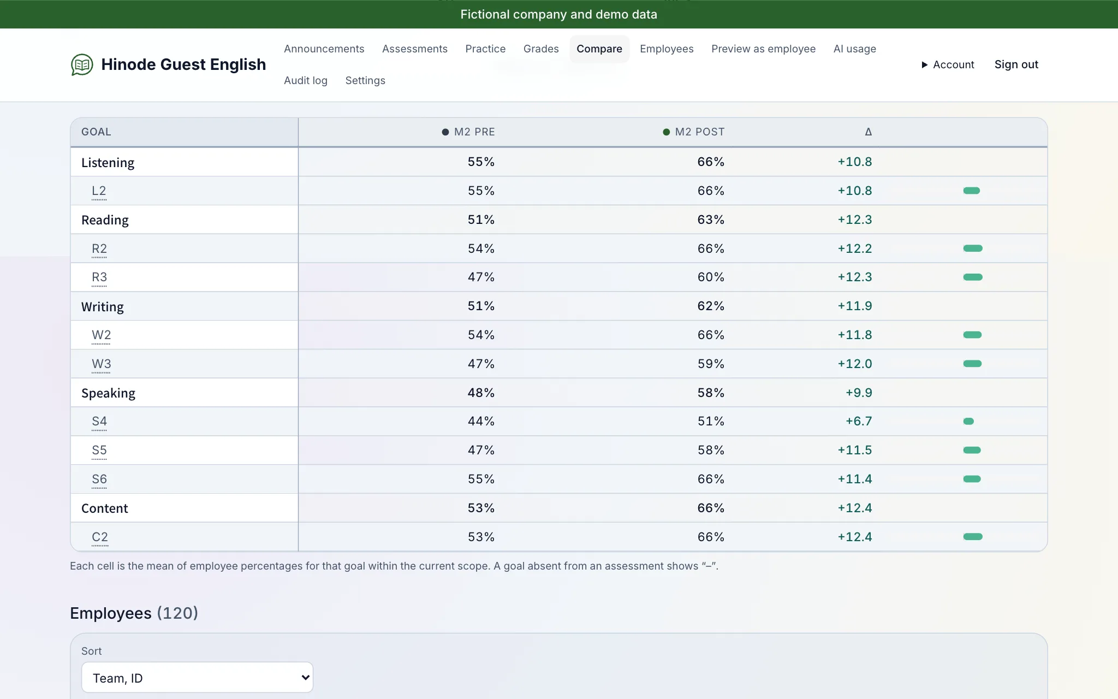
Task: Switch to the Practice tab
Action: click(485, 49)
